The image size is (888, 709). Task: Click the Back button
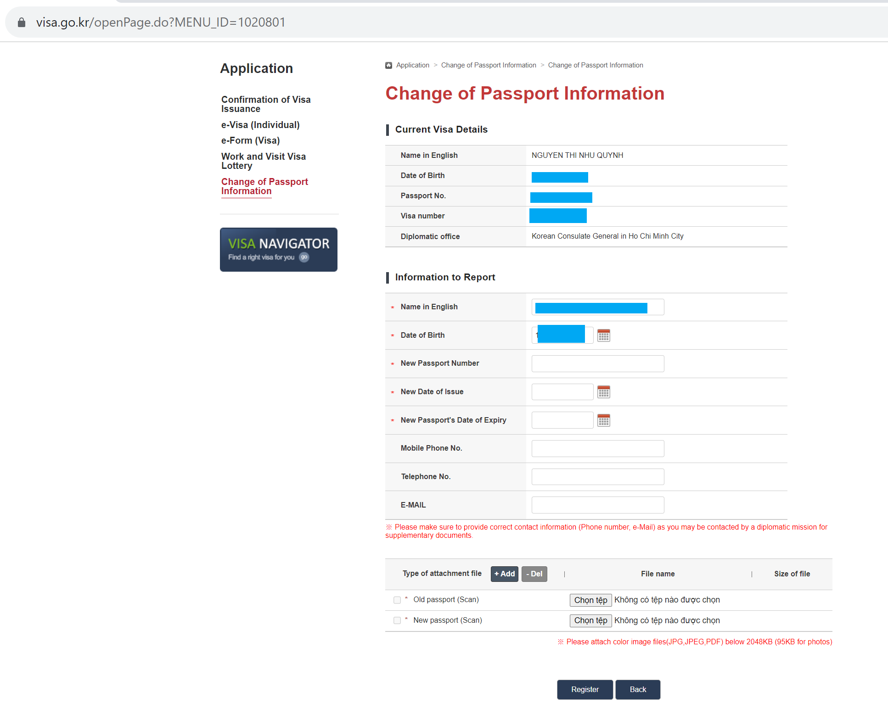click(x=637, y=689)
